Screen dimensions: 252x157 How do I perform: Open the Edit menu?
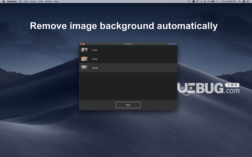[26, 1]
